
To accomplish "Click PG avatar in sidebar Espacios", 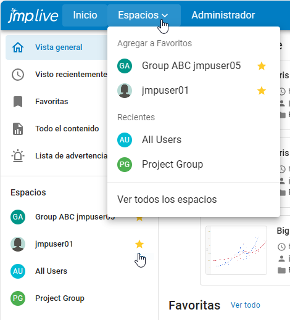I will click(x=18, y=298).
